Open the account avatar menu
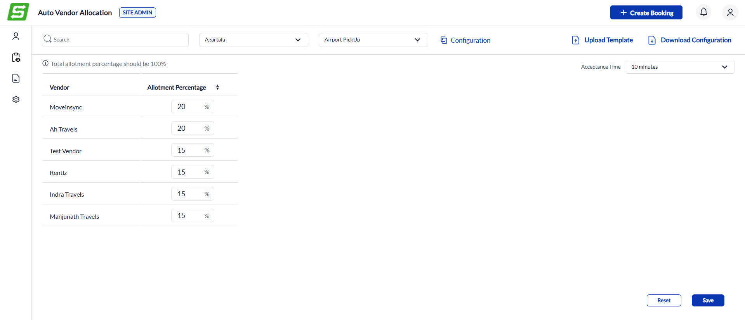This screenshot has height=320, width=745. tap(730, 12)
